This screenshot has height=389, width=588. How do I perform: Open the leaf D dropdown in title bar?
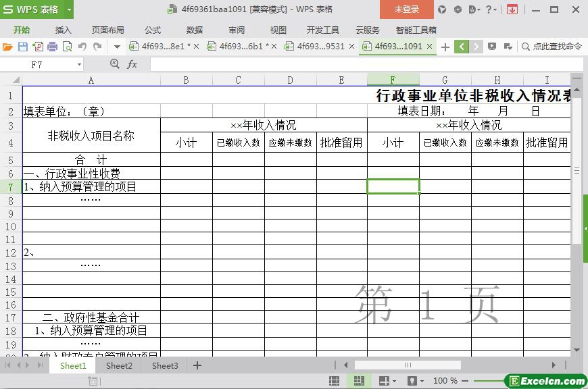tap(474, 9)
